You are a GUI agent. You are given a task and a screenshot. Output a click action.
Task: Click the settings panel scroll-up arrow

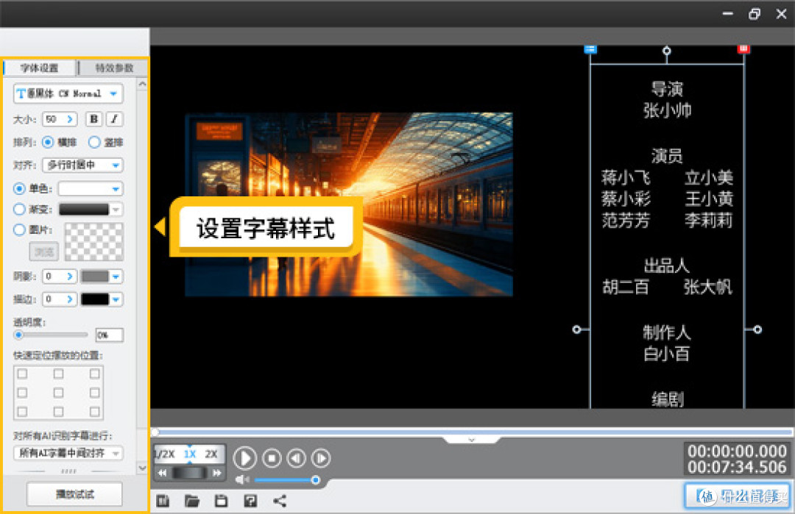coord(143,84)
